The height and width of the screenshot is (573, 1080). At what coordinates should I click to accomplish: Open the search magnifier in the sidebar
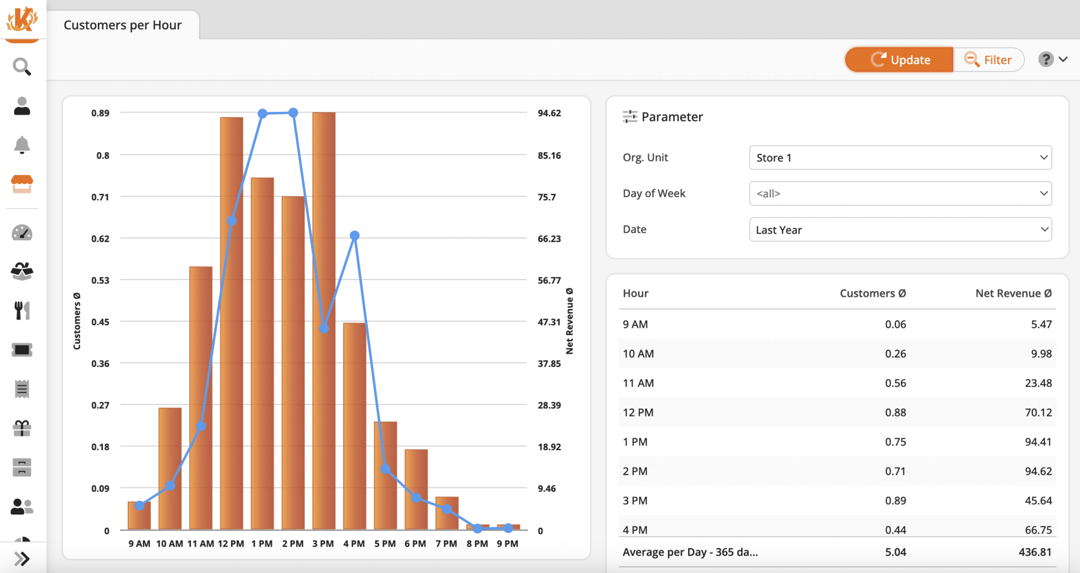click(x=22, y=67)
